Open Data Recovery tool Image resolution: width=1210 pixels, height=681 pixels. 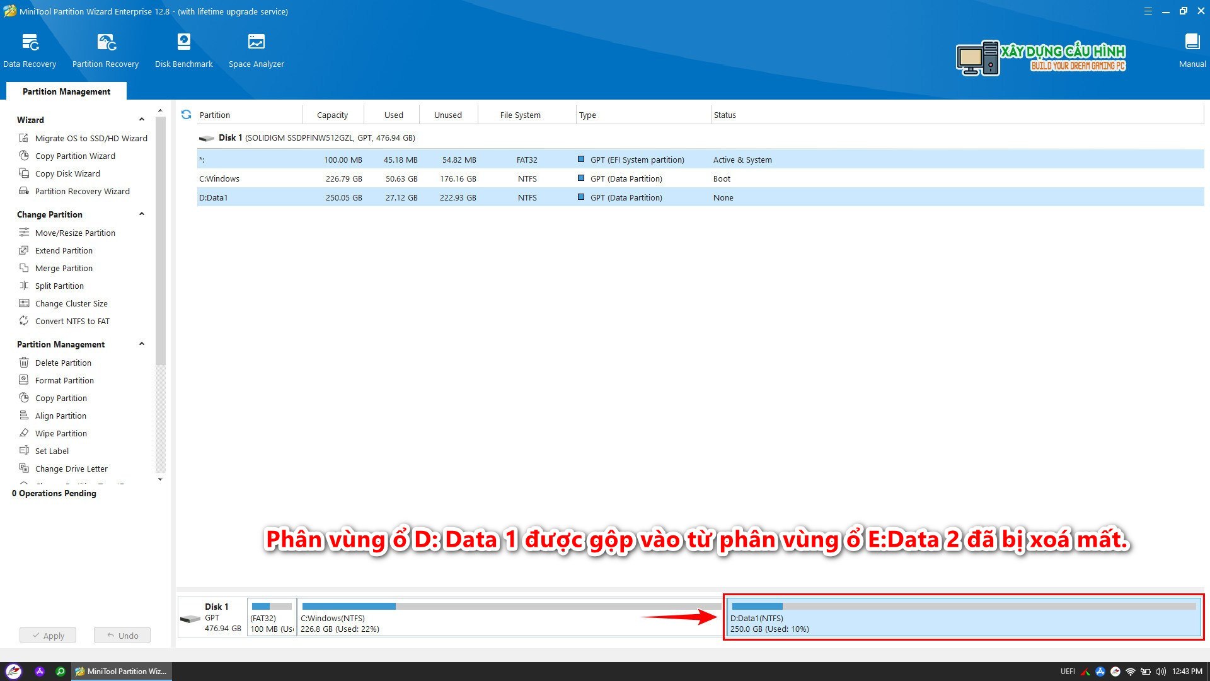pos(30,50)
